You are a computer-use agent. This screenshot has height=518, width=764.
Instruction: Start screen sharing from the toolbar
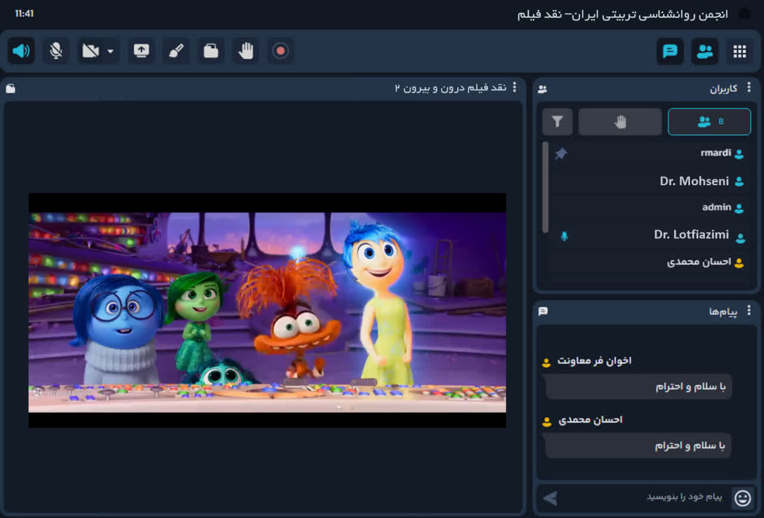[x=141, y=51]
